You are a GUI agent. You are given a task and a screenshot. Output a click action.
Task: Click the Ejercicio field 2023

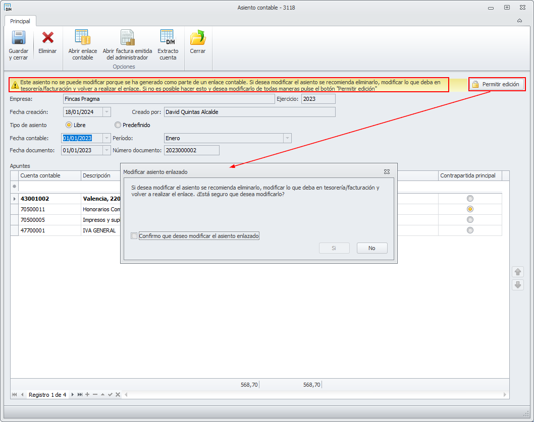318,99
